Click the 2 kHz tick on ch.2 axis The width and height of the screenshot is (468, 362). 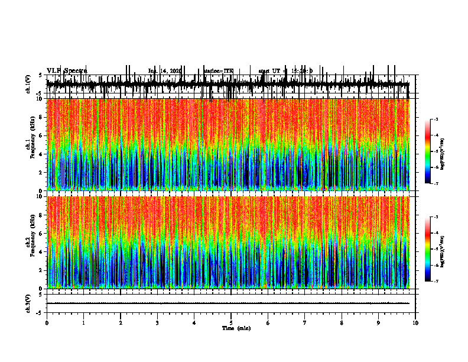click(41, 270)
